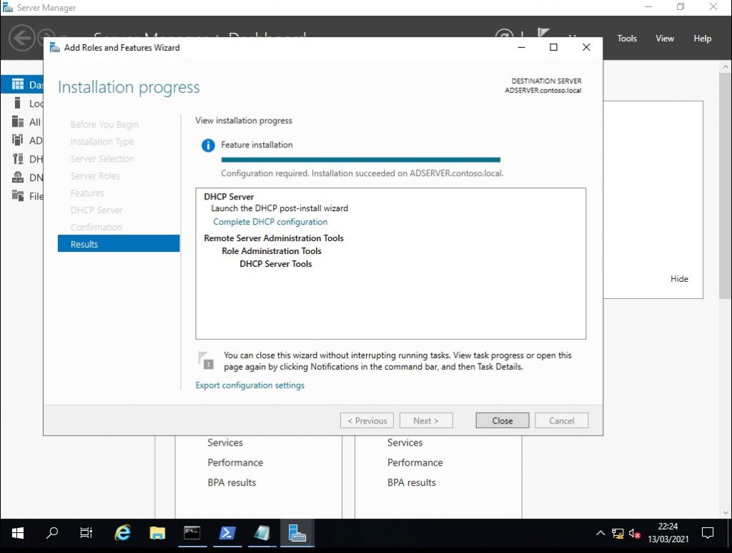Open Windows PowerShell from the taskbar
This screenshot has width=732, height=553.
(x=227, y=533)
